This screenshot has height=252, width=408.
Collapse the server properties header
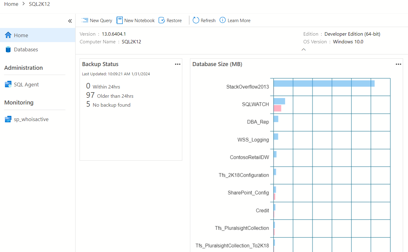coord(303,49)
